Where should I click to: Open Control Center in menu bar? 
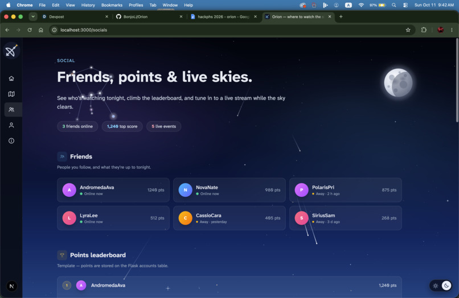pyautogui.click(x=405, y=5)
